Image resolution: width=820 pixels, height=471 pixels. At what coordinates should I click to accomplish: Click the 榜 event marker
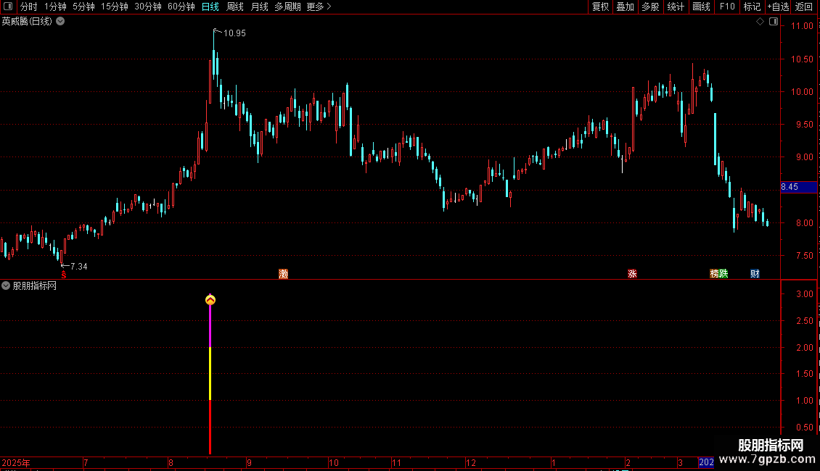tap(714, 274)
